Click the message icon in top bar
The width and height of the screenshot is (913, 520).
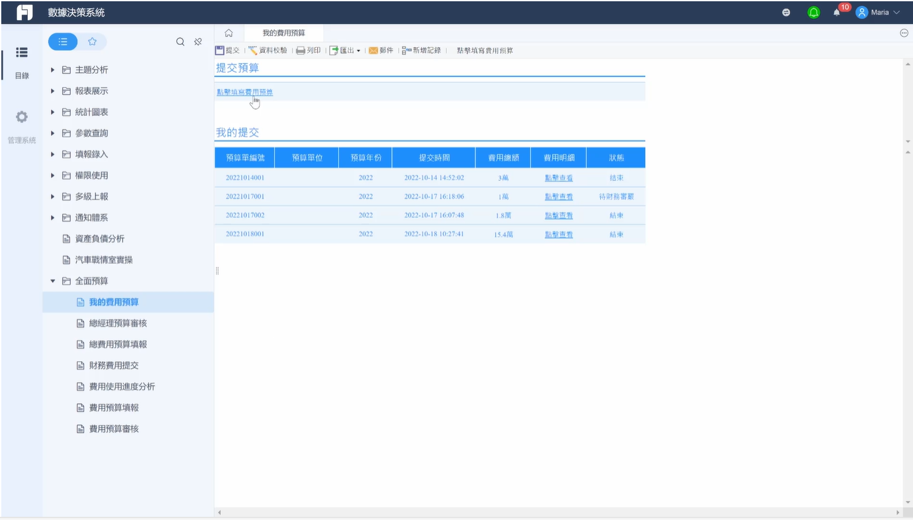click(786, 12)
